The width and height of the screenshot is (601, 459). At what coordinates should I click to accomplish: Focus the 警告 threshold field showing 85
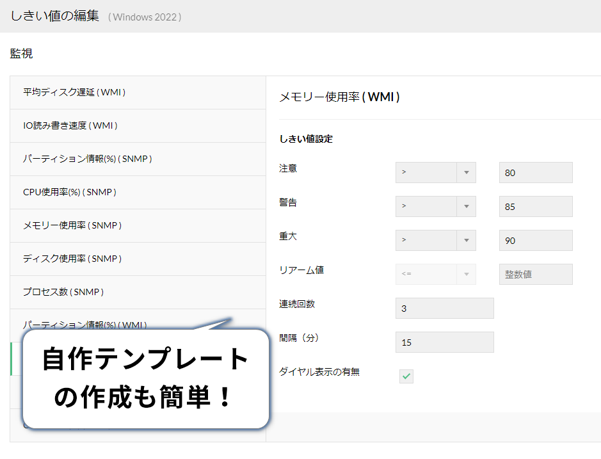[x=536, y=207]
